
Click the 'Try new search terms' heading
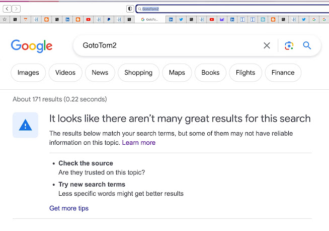[x=92, y=184]
